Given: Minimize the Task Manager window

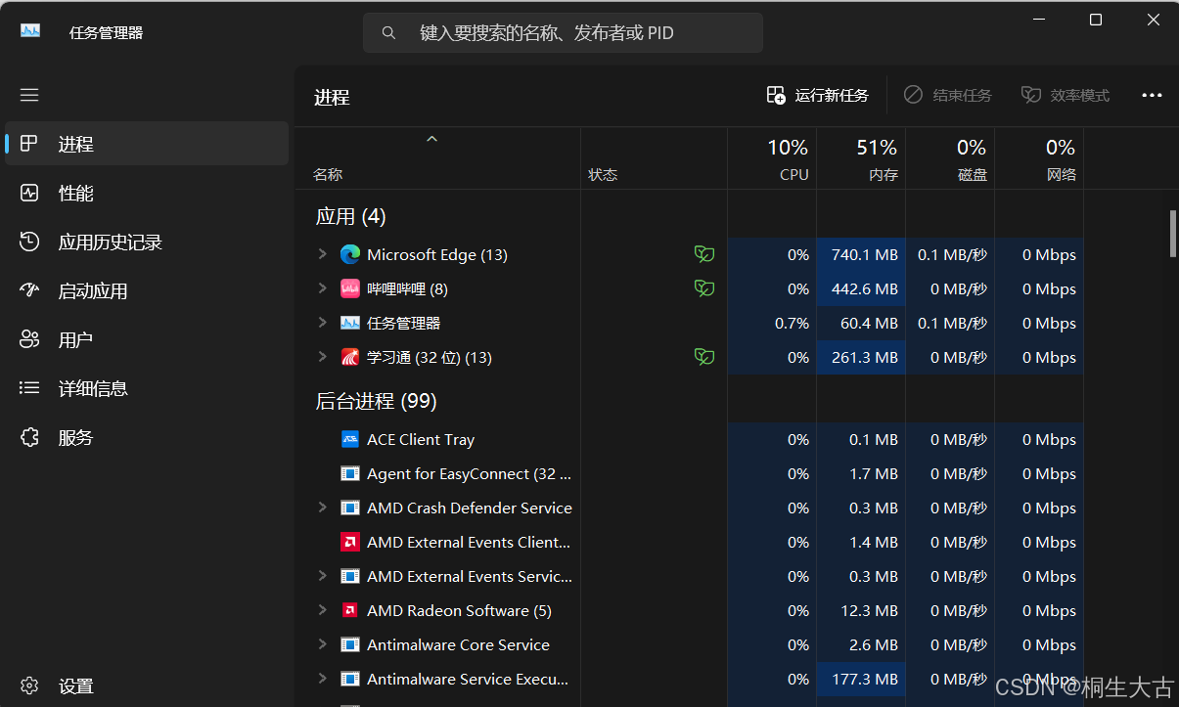Looking at the screenshot, I should (x=1038, y=20).
